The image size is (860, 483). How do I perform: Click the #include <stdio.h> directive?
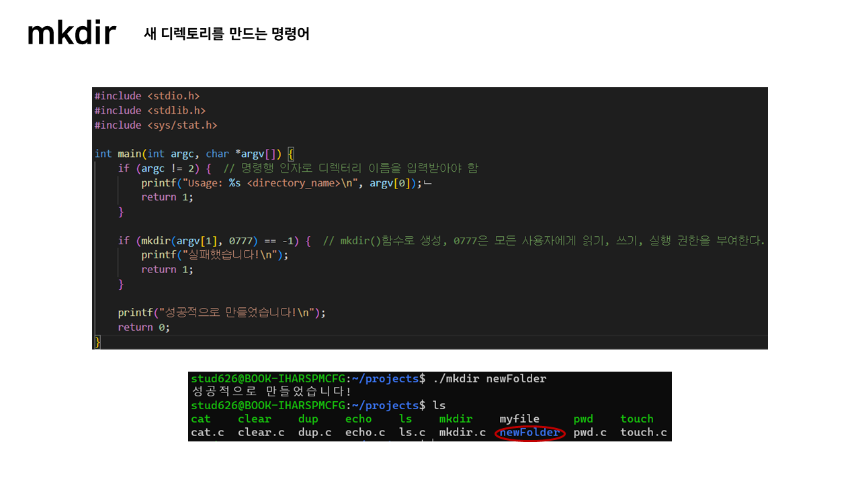(x=147, y=95)
